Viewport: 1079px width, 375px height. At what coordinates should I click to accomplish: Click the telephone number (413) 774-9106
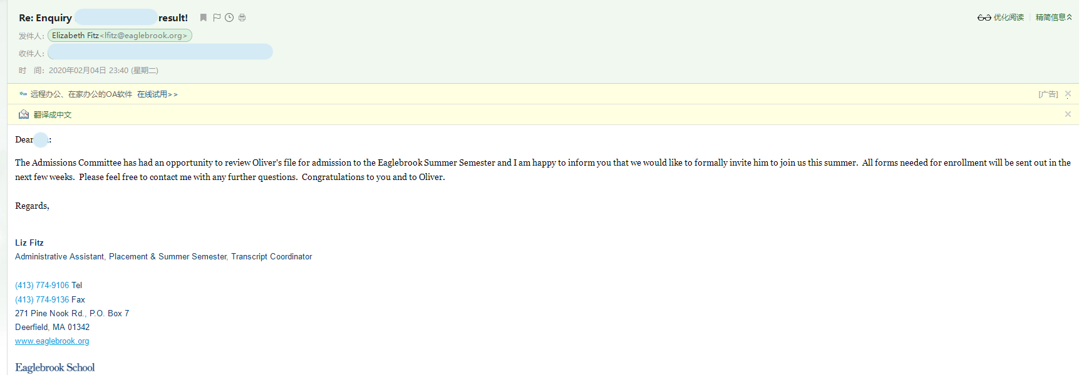click(42, 285)
